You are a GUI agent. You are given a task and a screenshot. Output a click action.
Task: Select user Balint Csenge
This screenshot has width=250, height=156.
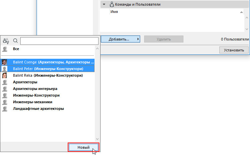(47, 62)
